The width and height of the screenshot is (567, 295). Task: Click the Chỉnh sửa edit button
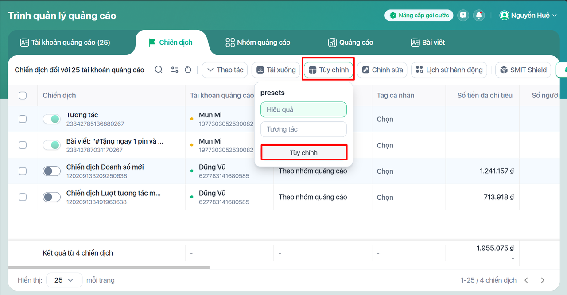382,70
